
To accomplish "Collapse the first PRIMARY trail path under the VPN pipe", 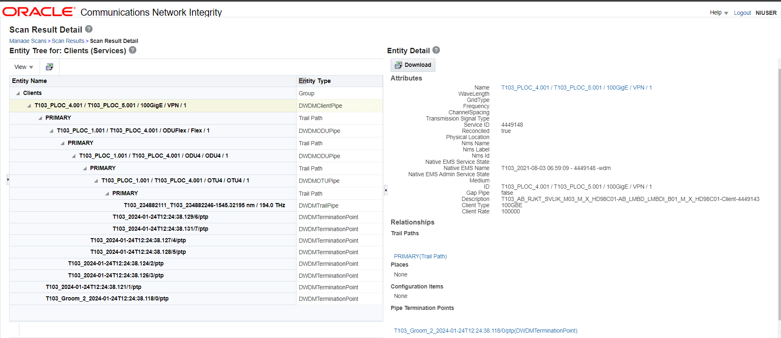I will tap(40, 118).
